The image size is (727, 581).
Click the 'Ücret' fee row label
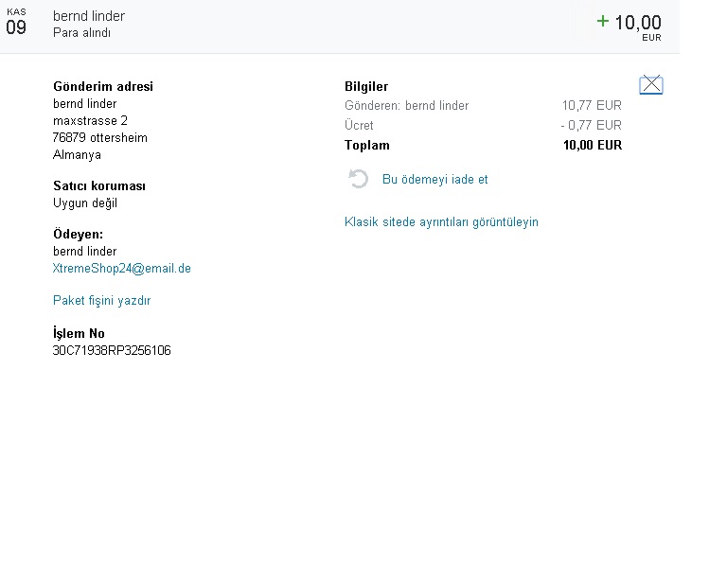click(359, 125)
